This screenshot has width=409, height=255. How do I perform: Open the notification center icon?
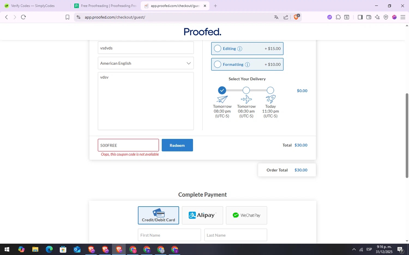click(400, 249)
